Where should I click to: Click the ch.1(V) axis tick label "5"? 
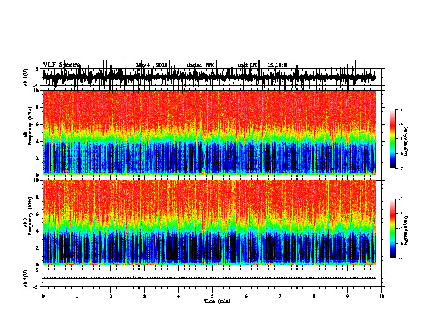tap(37, 69)
